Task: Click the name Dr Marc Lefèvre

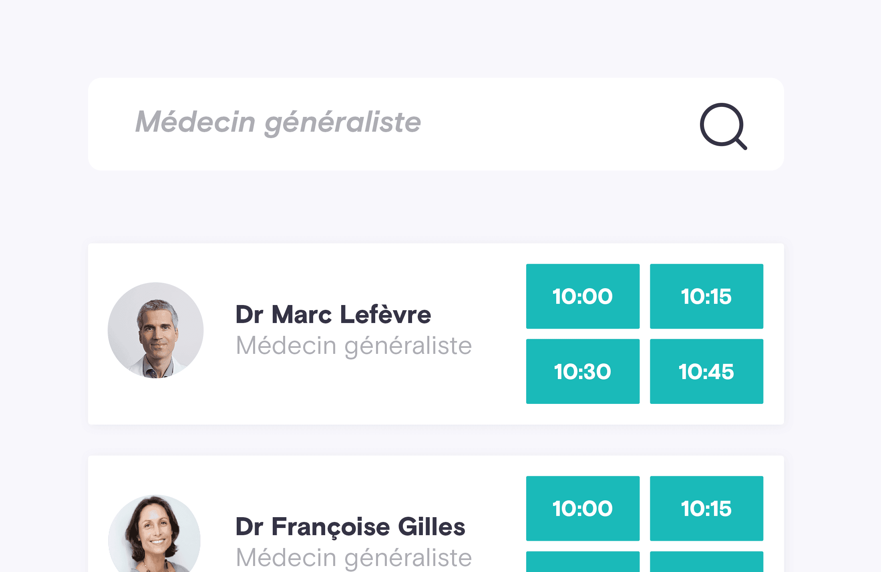Action: click(333, 315)
